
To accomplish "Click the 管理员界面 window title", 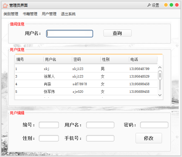I will (x=19, y=5).
